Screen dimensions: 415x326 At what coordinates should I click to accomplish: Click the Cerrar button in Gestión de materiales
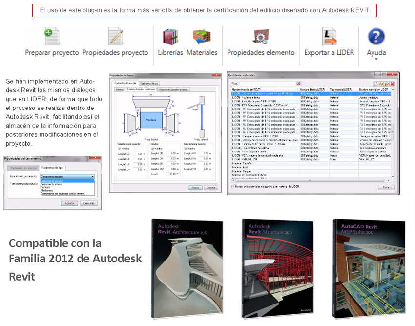click(x=386, y=187)
